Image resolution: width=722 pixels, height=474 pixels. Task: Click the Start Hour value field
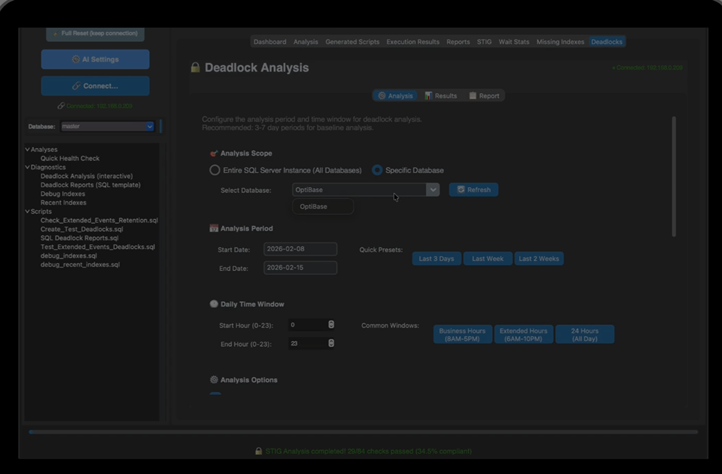tap(307, 325)
